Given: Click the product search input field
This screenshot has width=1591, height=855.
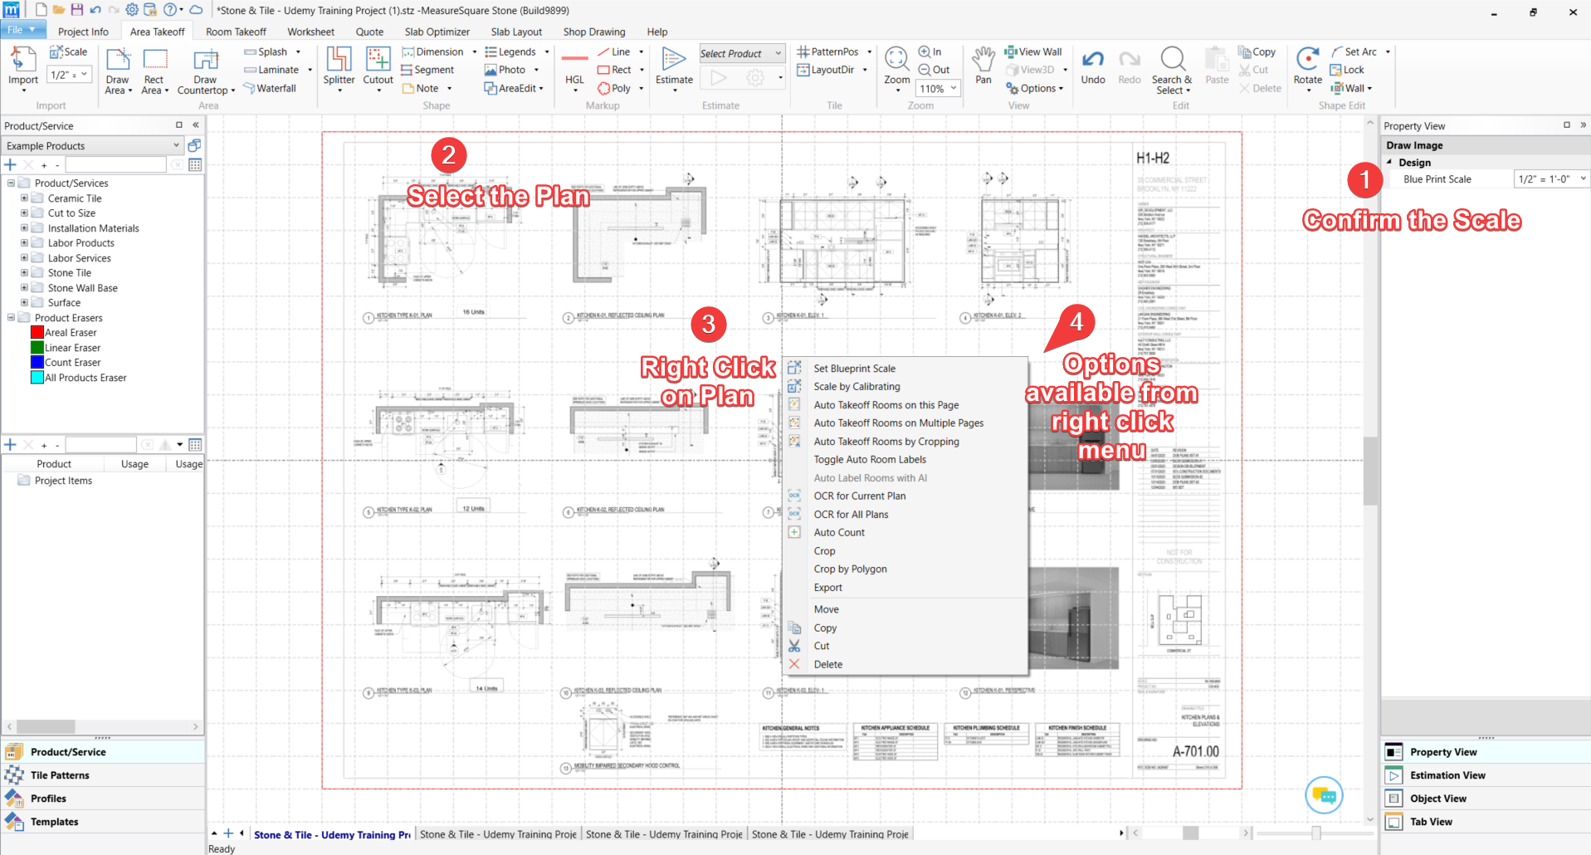Looking at the screenshot, I should coord(116,164).
